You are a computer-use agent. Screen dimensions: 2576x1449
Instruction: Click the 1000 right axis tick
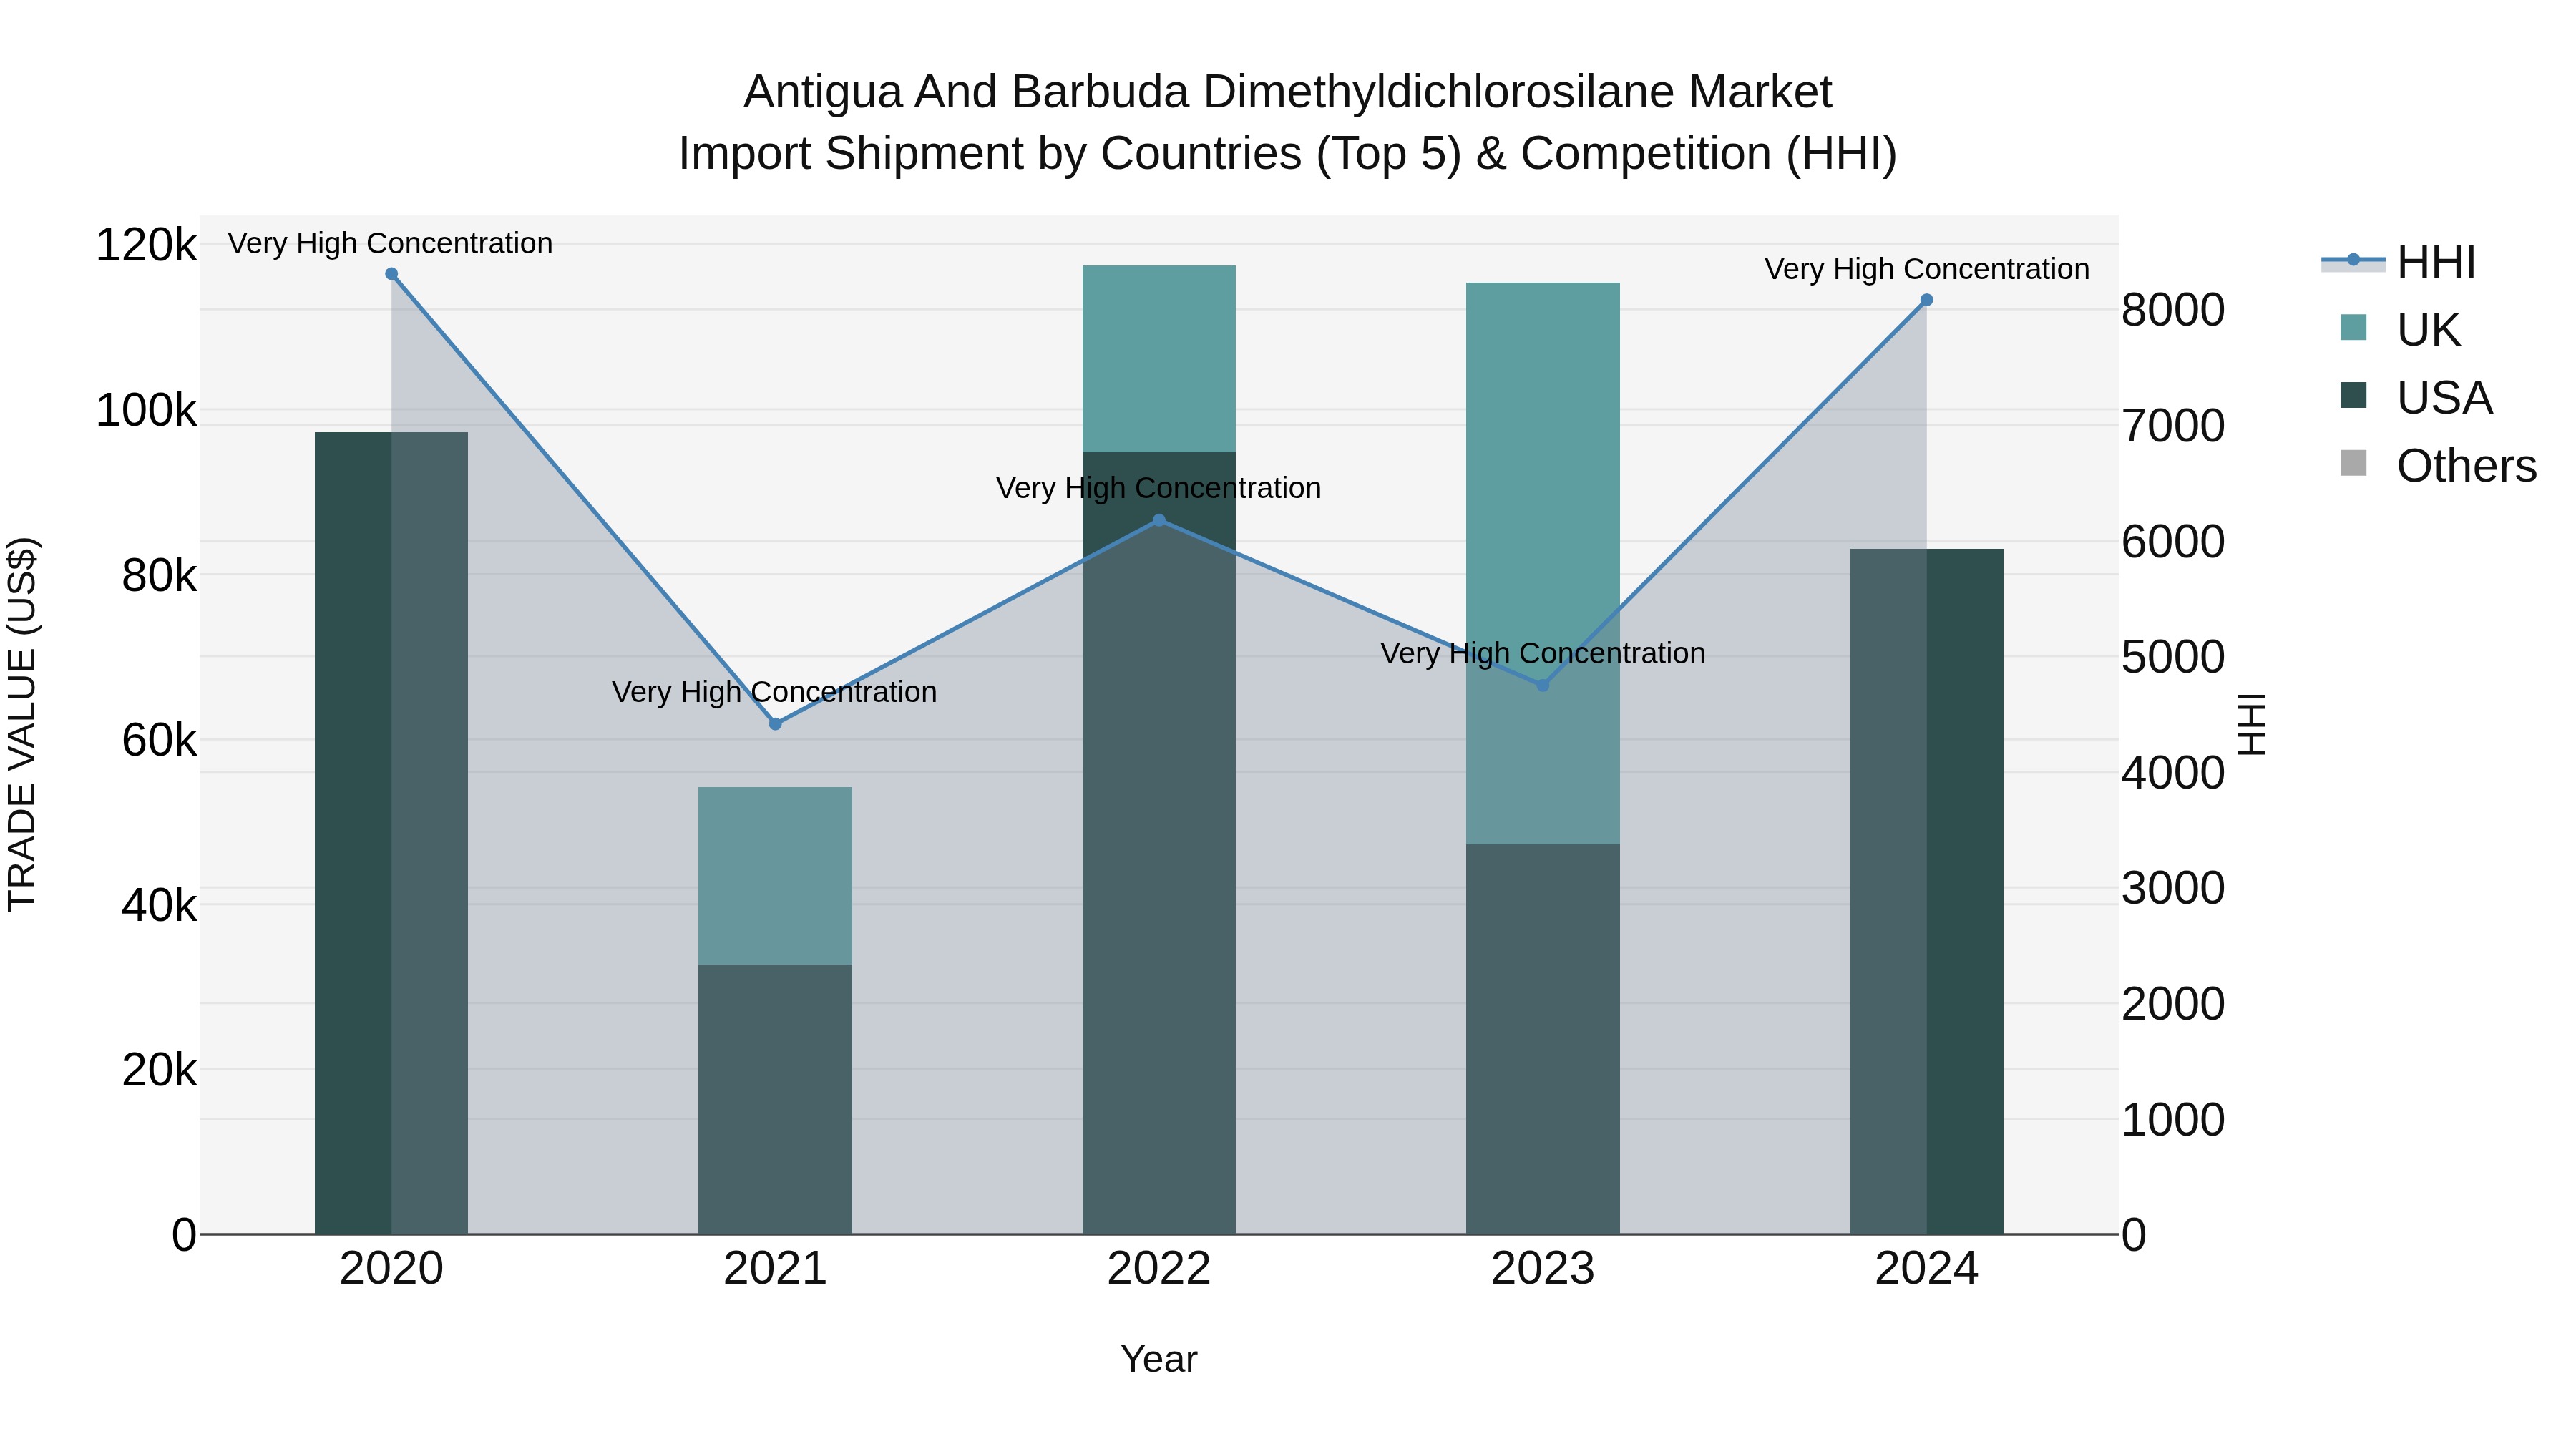[x=2173, y=1120]
